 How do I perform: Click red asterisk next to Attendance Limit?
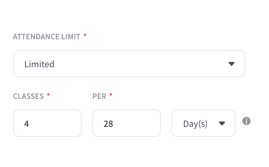(85, 35)
